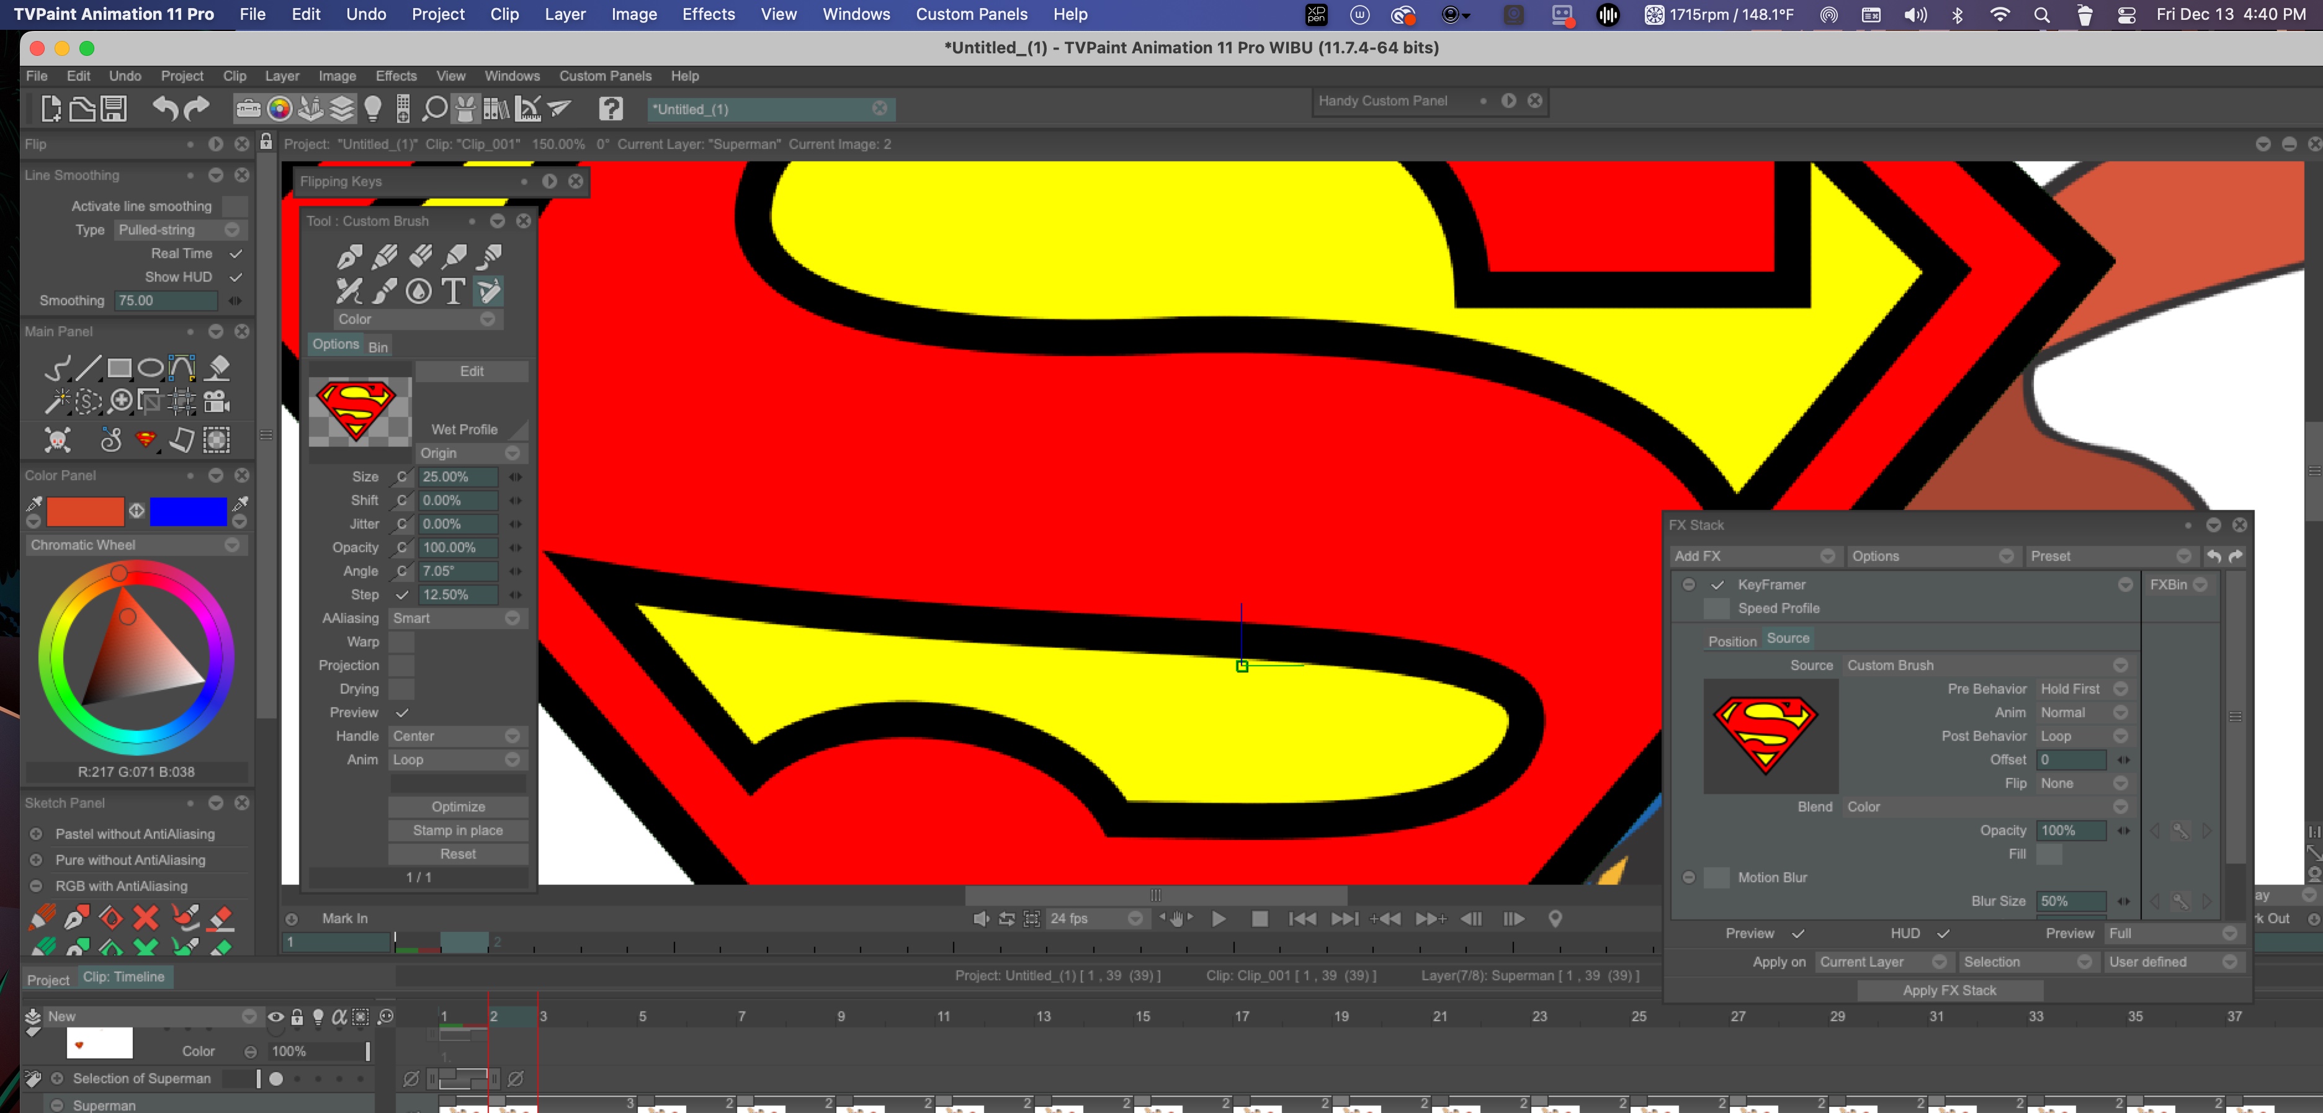
Task: Select the straight line tool in Main Panel
Action: tap(87, 368)
